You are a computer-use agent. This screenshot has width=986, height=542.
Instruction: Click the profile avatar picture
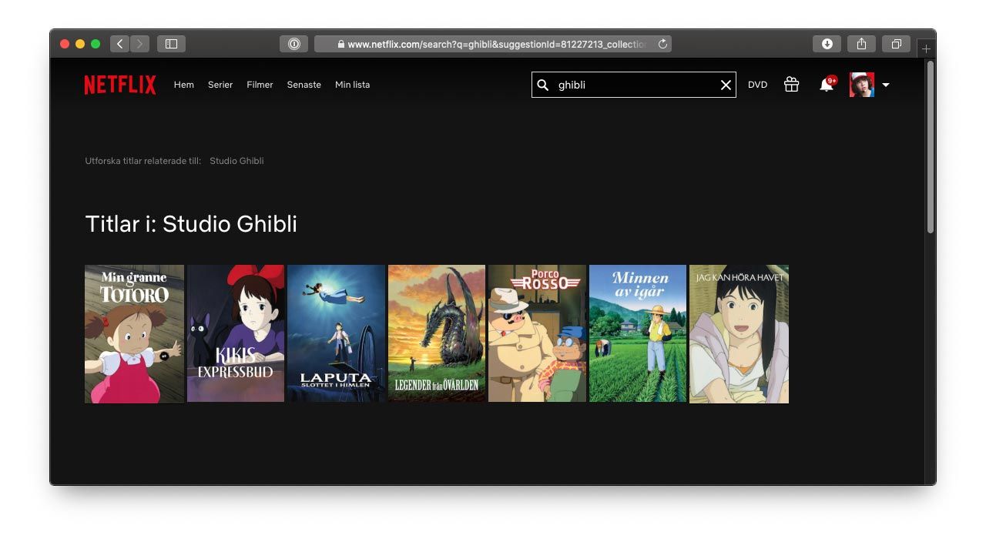pyautogui.click(x=862, y=85)
